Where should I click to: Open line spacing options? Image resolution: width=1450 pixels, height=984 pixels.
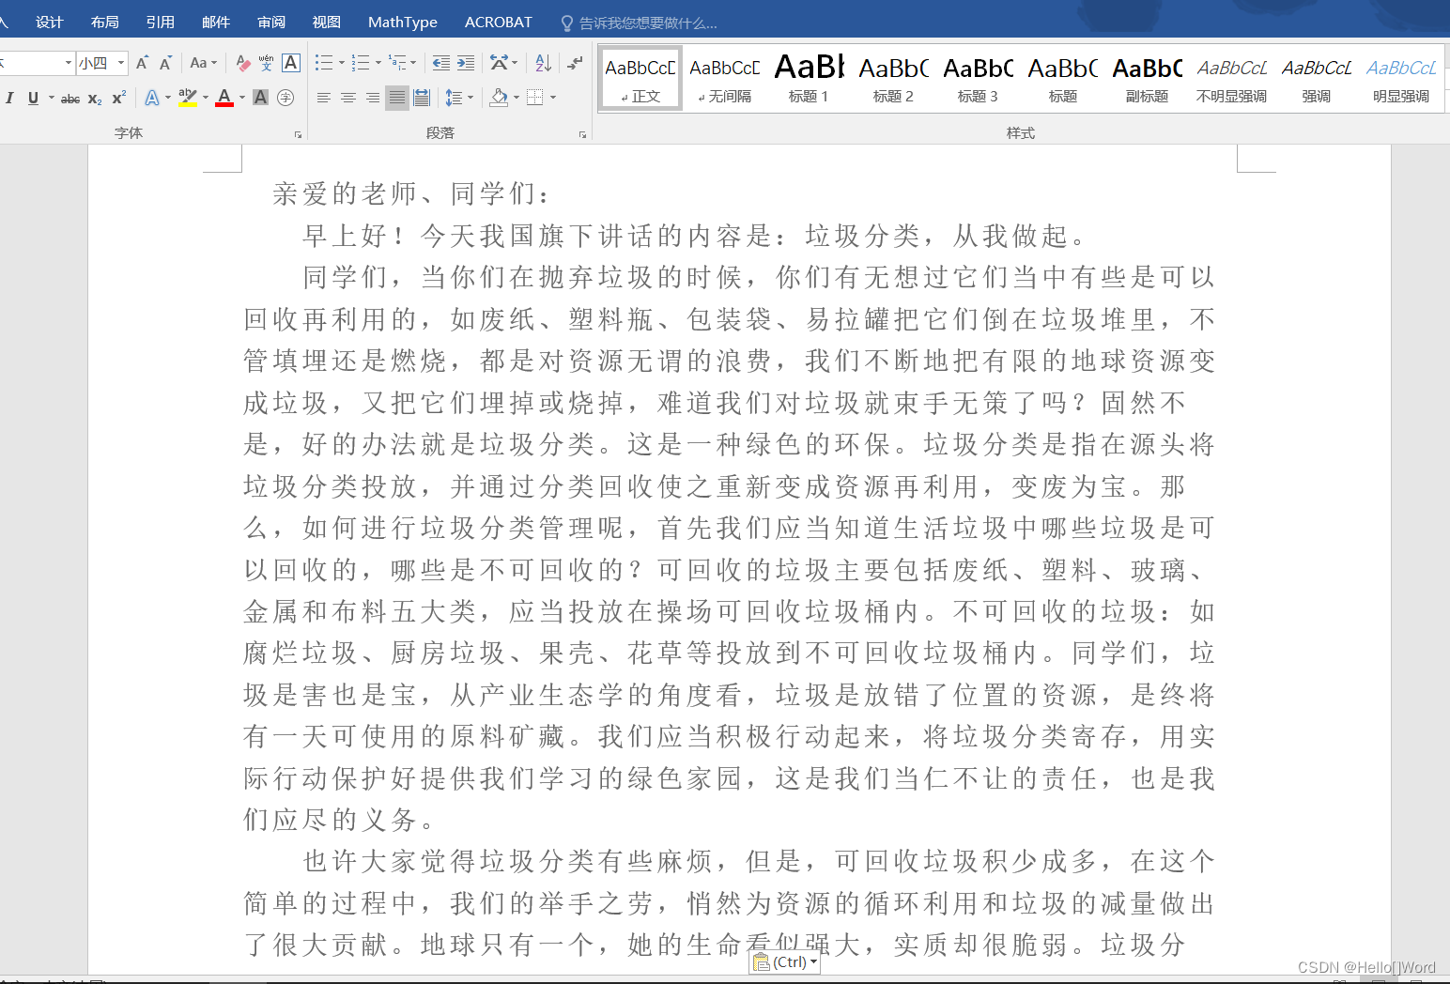[458, 98]
